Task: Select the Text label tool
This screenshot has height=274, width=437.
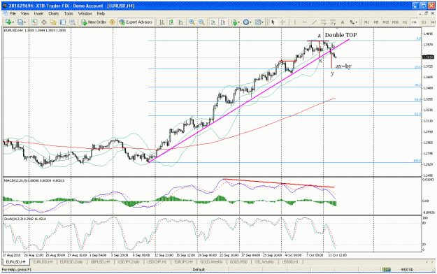Action: point(343,22)
